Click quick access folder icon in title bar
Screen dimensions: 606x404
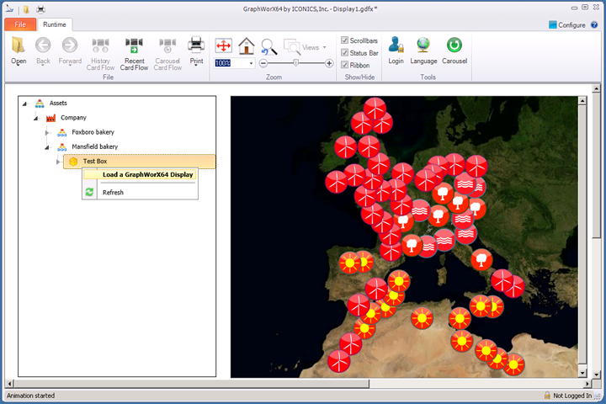(x=26, y=9)
